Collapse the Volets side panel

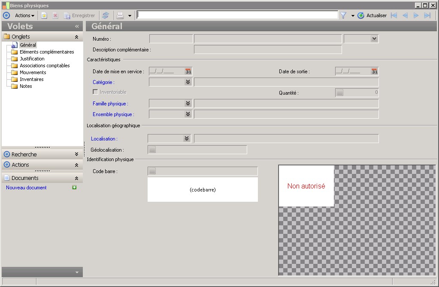(77, 26)
